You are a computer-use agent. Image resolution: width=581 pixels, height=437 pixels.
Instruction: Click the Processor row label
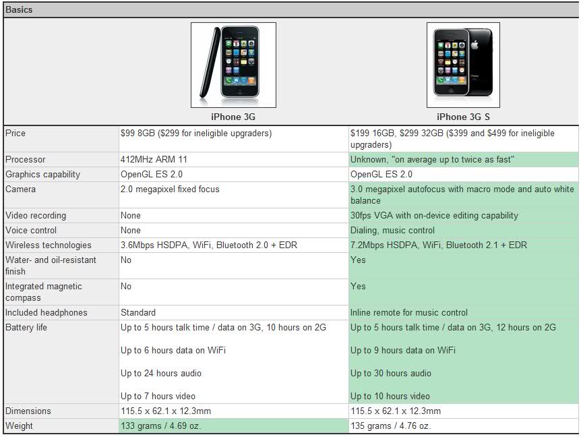coord(26,160)
